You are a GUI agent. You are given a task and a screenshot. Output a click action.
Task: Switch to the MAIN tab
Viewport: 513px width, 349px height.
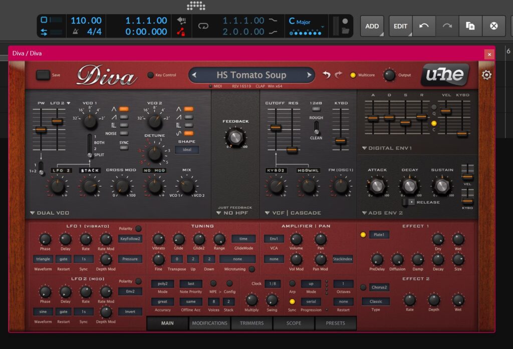pos(167,323)
